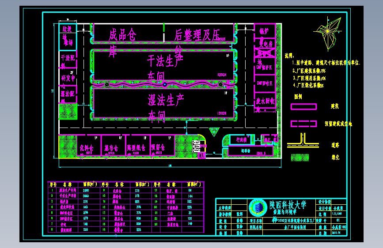Click the 预留仓 warehouse label

click(x=158, y=147)
